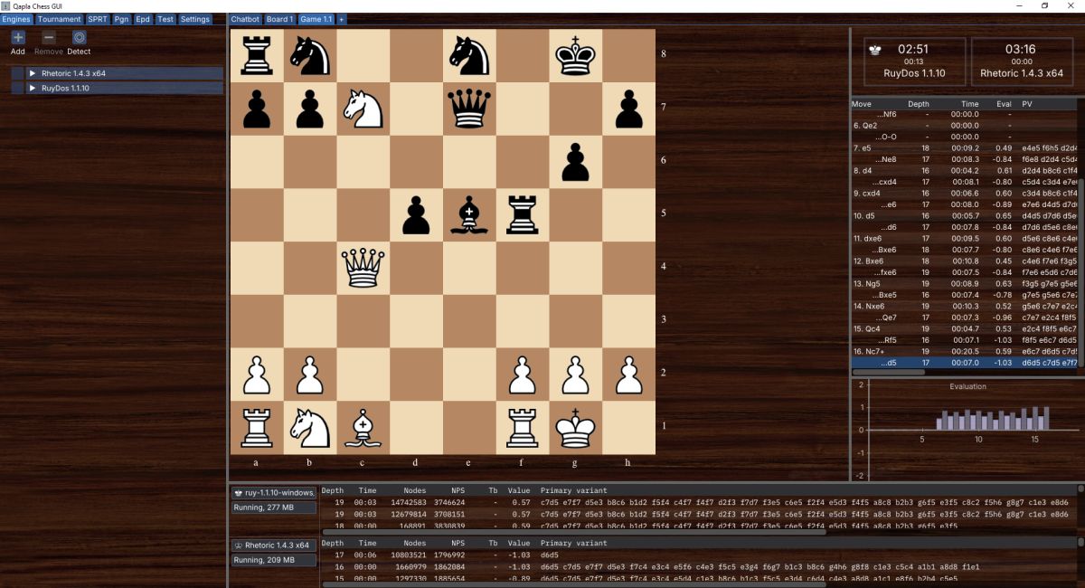Viewport: 1085px width, 588px height.
Task: Click the Eval column header
Action: 1004,104
